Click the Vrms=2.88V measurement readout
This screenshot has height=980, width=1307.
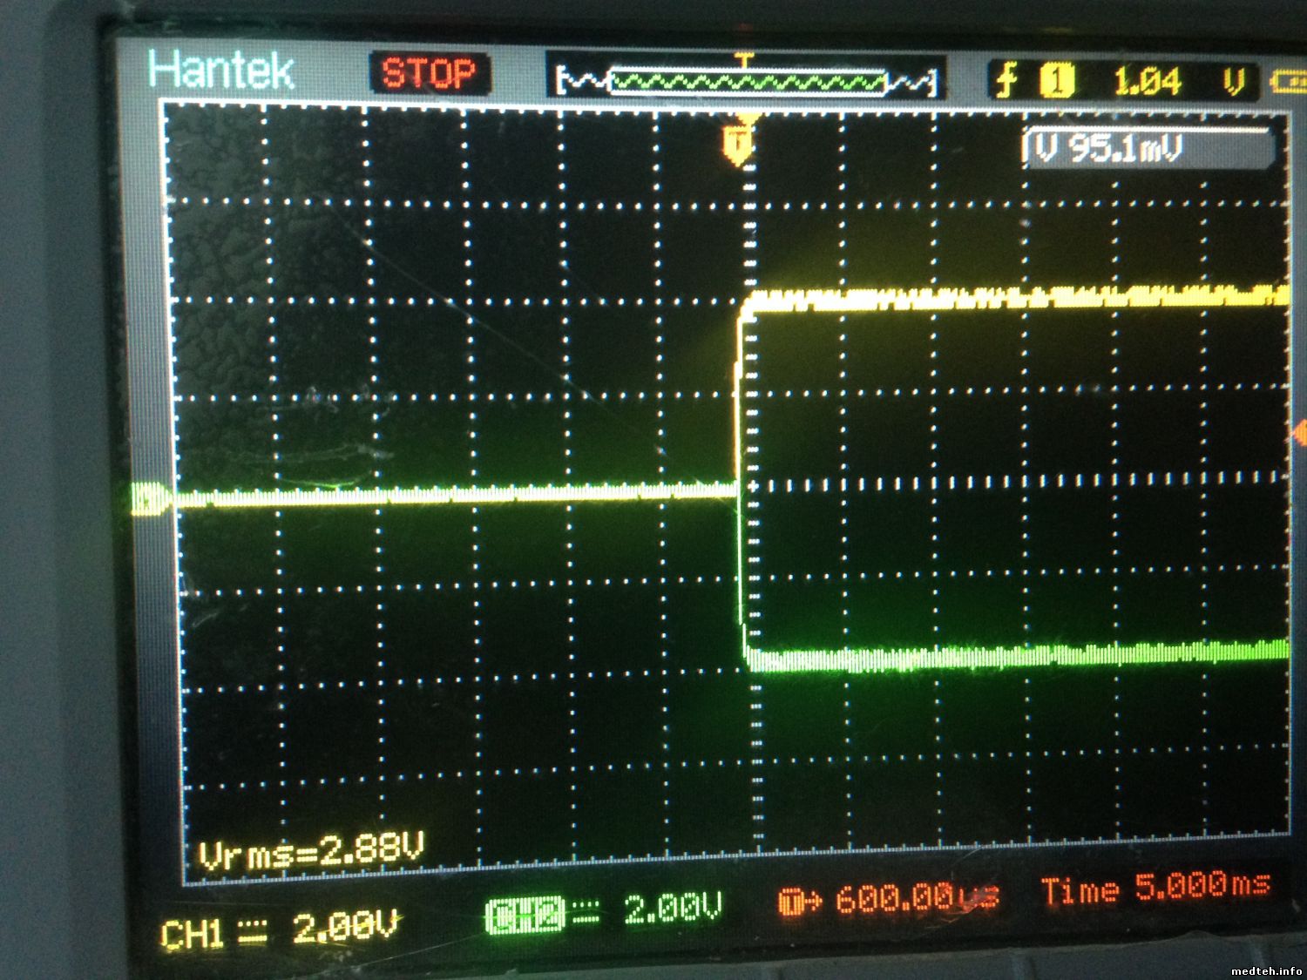point(311,851)
